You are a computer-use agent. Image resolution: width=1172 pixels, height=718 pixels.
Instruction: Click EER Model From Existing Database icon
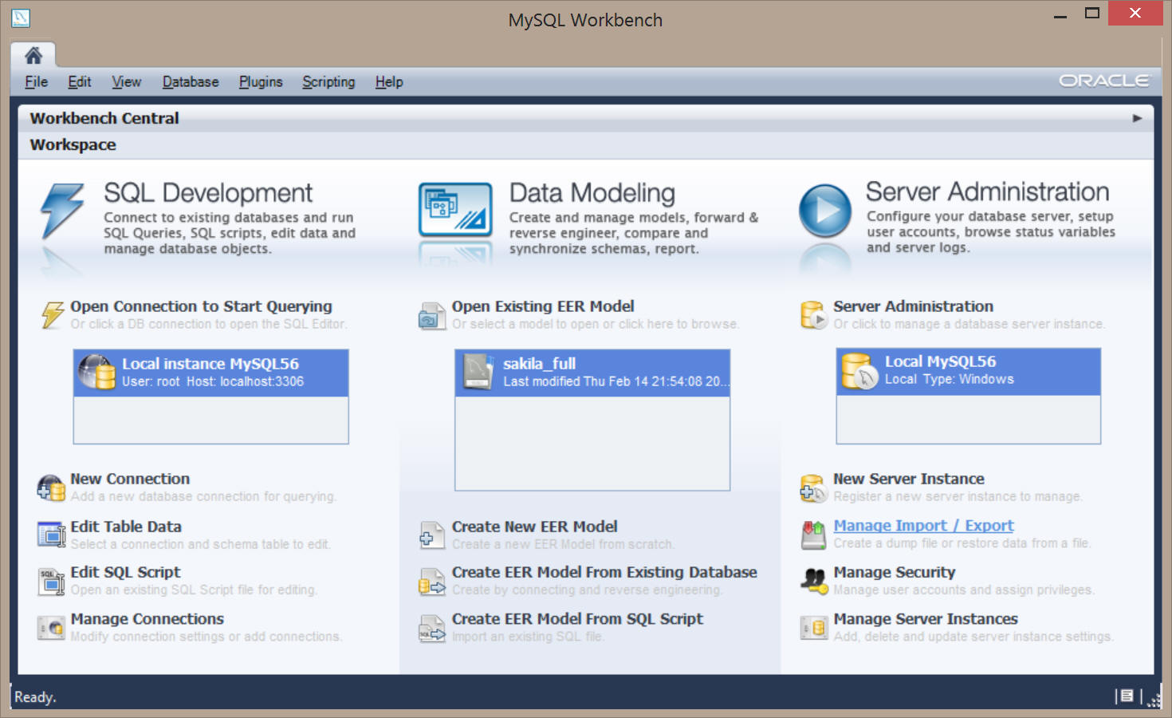point(432,582)
